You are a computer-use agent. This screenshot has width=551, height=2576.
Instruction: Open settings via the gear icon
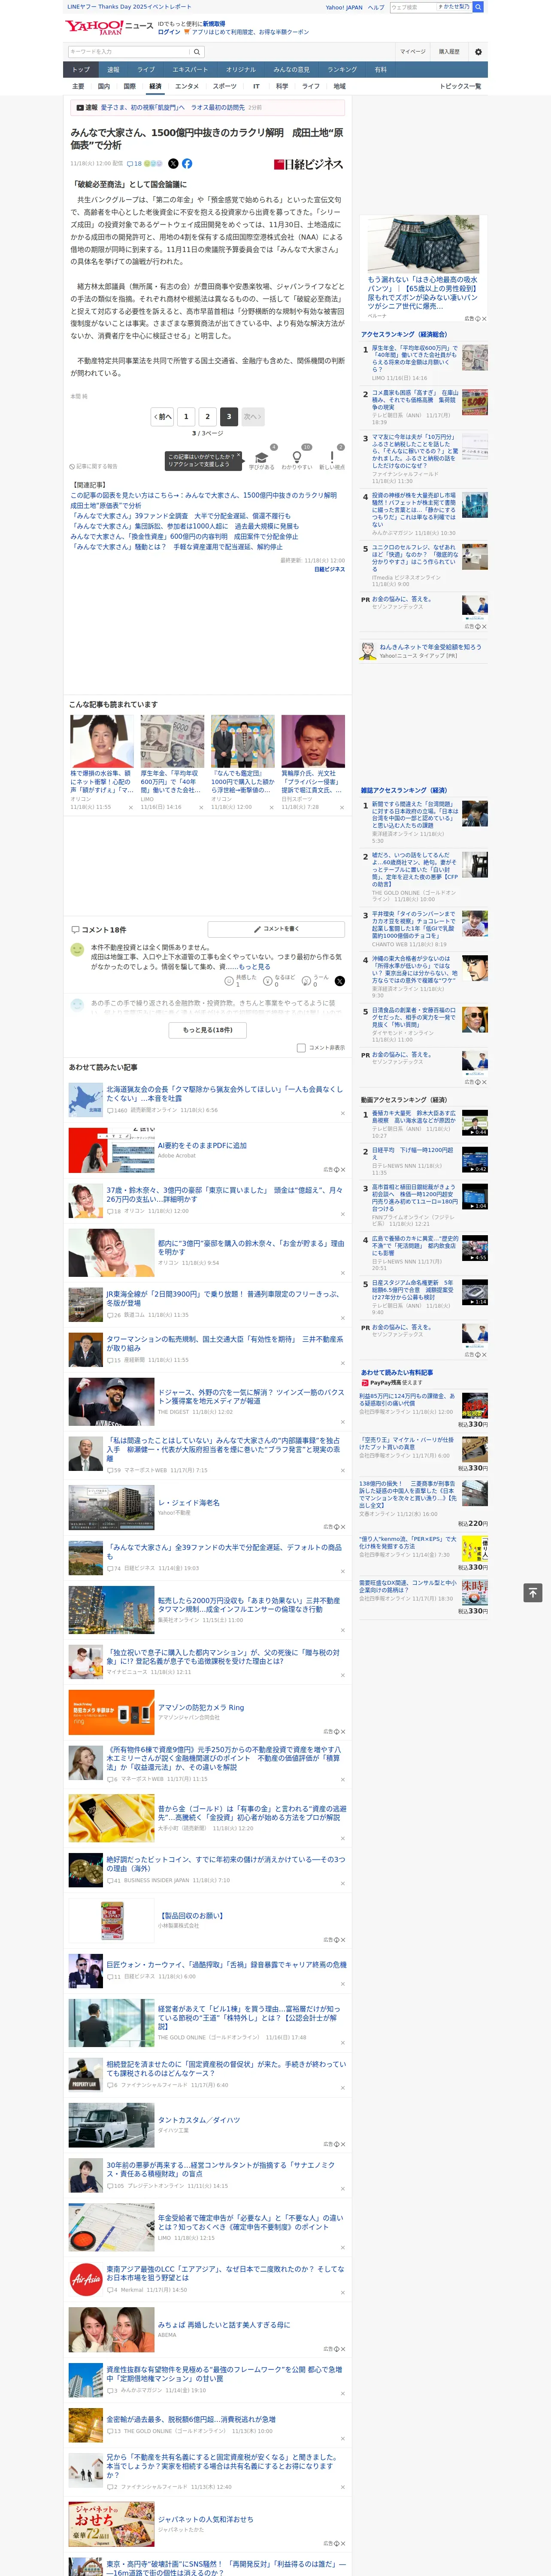point(478,51)
